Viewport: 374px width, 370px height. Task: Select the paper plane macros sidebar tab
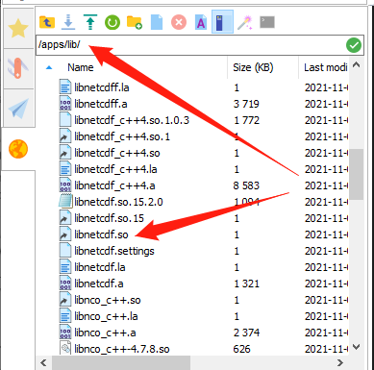point(18,109)
